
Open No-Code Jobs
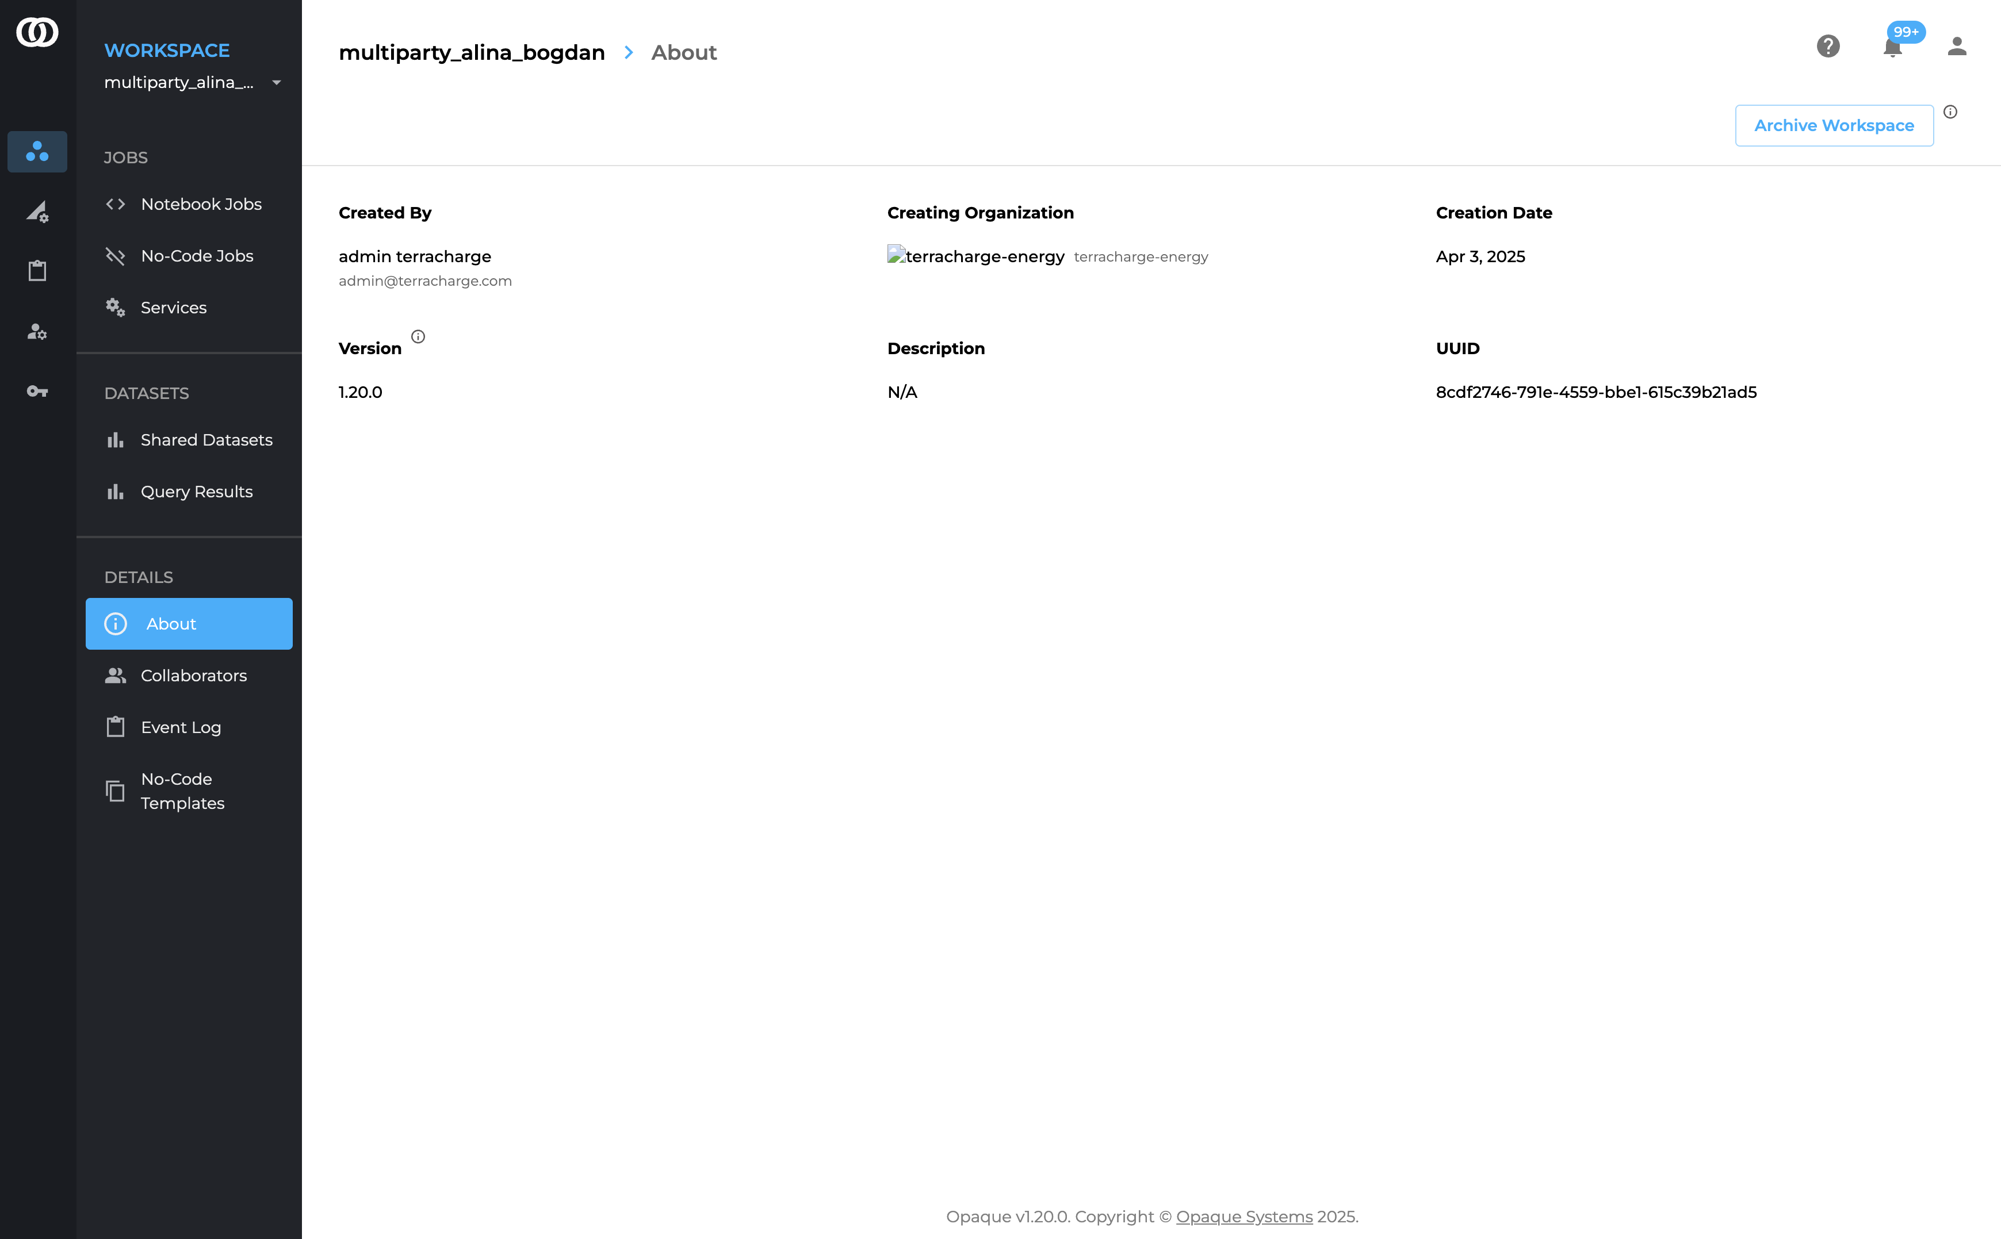(189, 256)
